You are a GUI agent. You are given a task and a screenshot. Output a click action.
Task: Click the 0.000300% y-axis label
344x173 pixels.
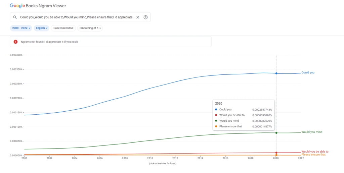(16, 69)
